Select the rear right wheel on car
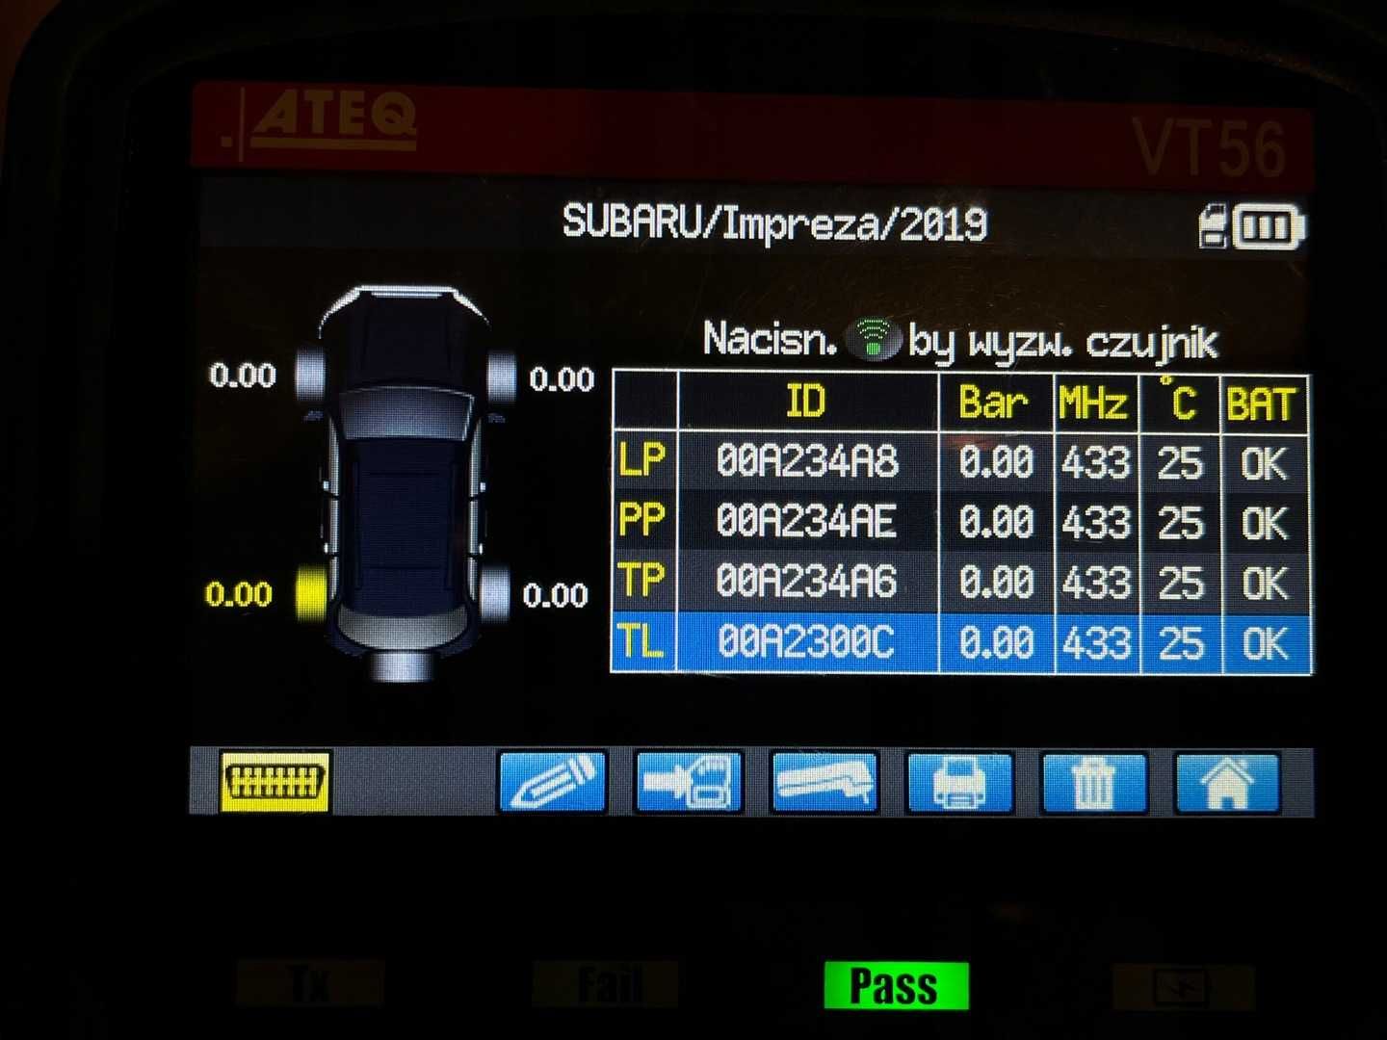The height and width of the screenshot is (1040, 1387). pyautogui.click(x=495, y=591)
